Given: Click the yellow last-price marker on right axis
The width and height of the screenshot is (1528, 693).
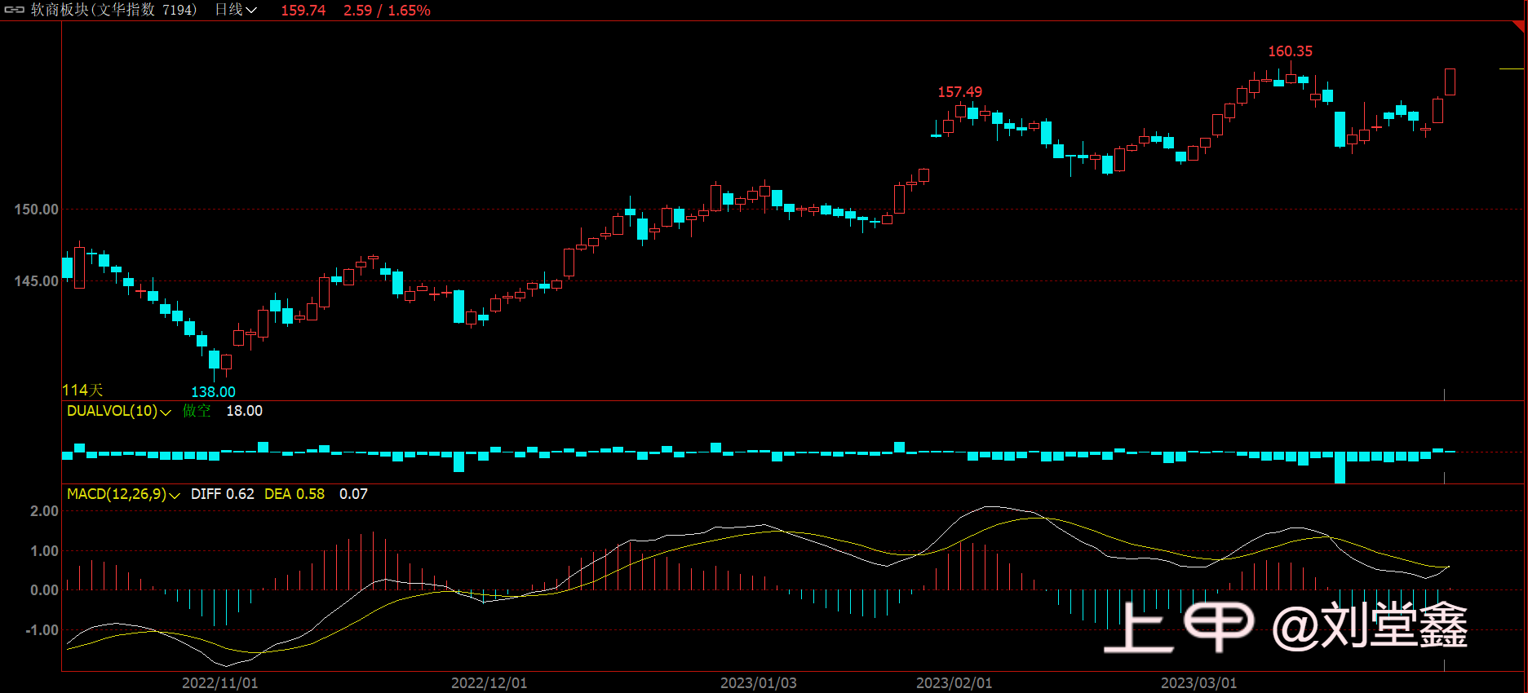Looking at the screenshot, I should click(x=1511, y=69).
